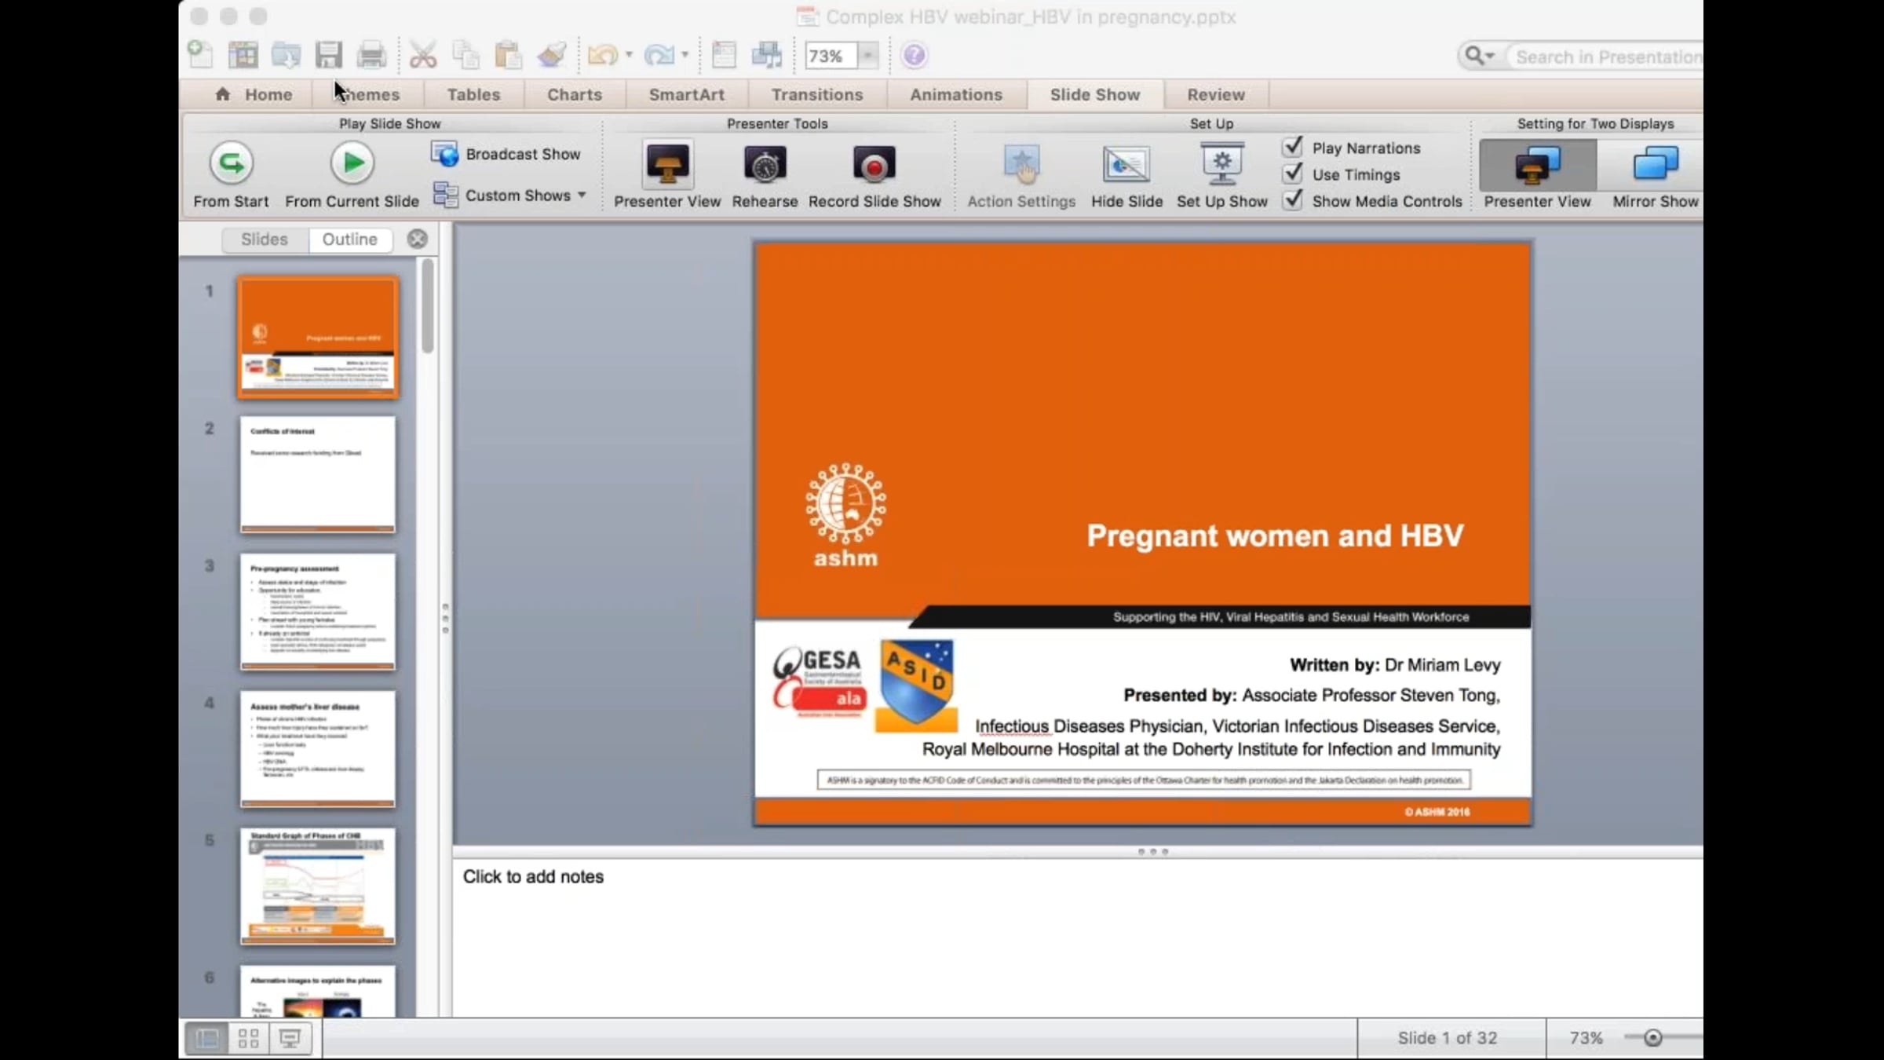This screenshot has height=1060, width=1884.
Task: Switch to the Transitions ribbon tab
Action: pyautogui.click(x=816, y=94)
